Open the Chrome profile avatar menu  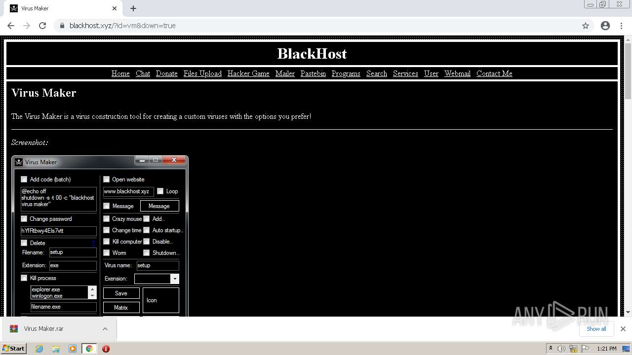pos(605,26)
